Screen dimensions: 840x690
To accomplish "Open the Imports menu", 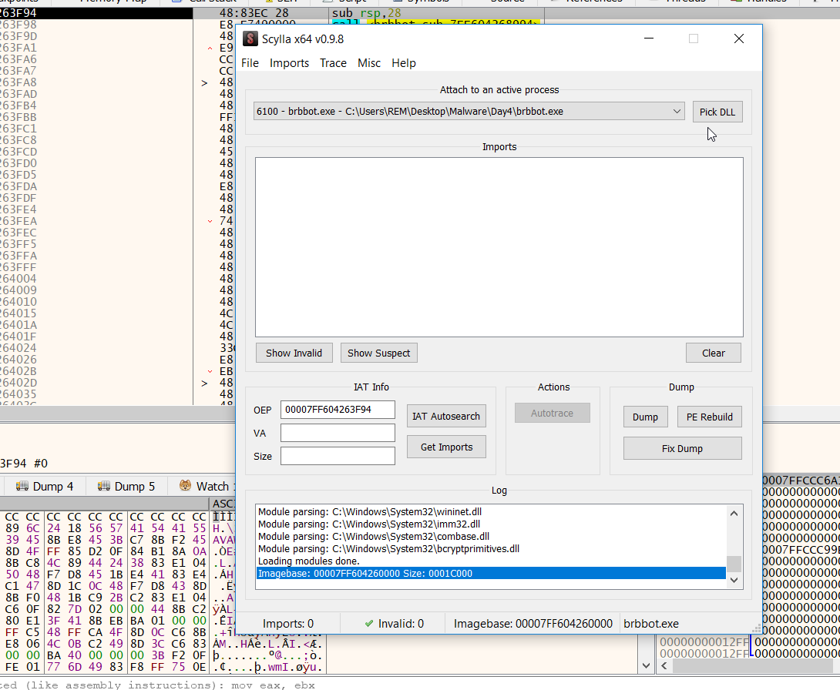I will [x=289, y=63].
